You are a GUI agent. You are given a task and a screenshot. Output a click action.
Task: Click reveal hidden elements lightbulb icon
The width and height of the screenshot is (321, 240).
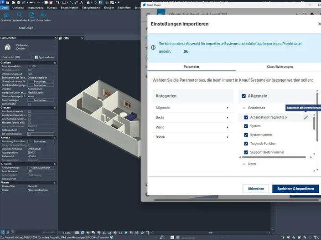click(126, 232)
